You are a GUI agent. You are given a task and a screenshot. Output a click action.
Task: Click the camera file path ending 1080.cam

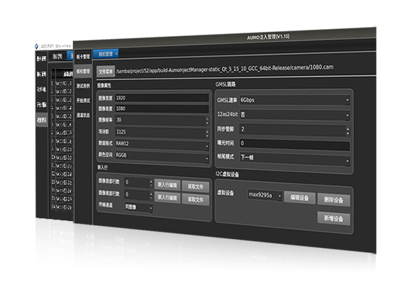click(225, 69)
